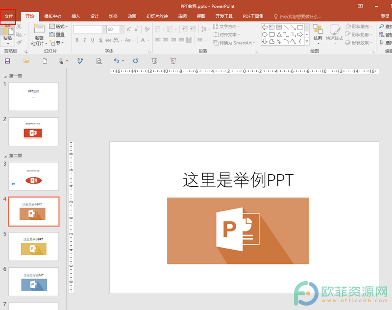
Task: Activate the Format Painter brush
Action: point(19,43)
